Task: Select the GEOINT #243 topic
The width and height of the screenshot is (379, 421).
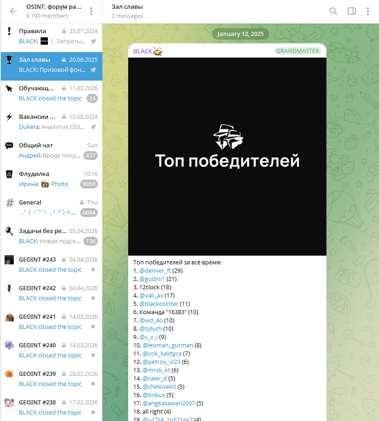Action: pyautogui.click(x=51, y=264)
